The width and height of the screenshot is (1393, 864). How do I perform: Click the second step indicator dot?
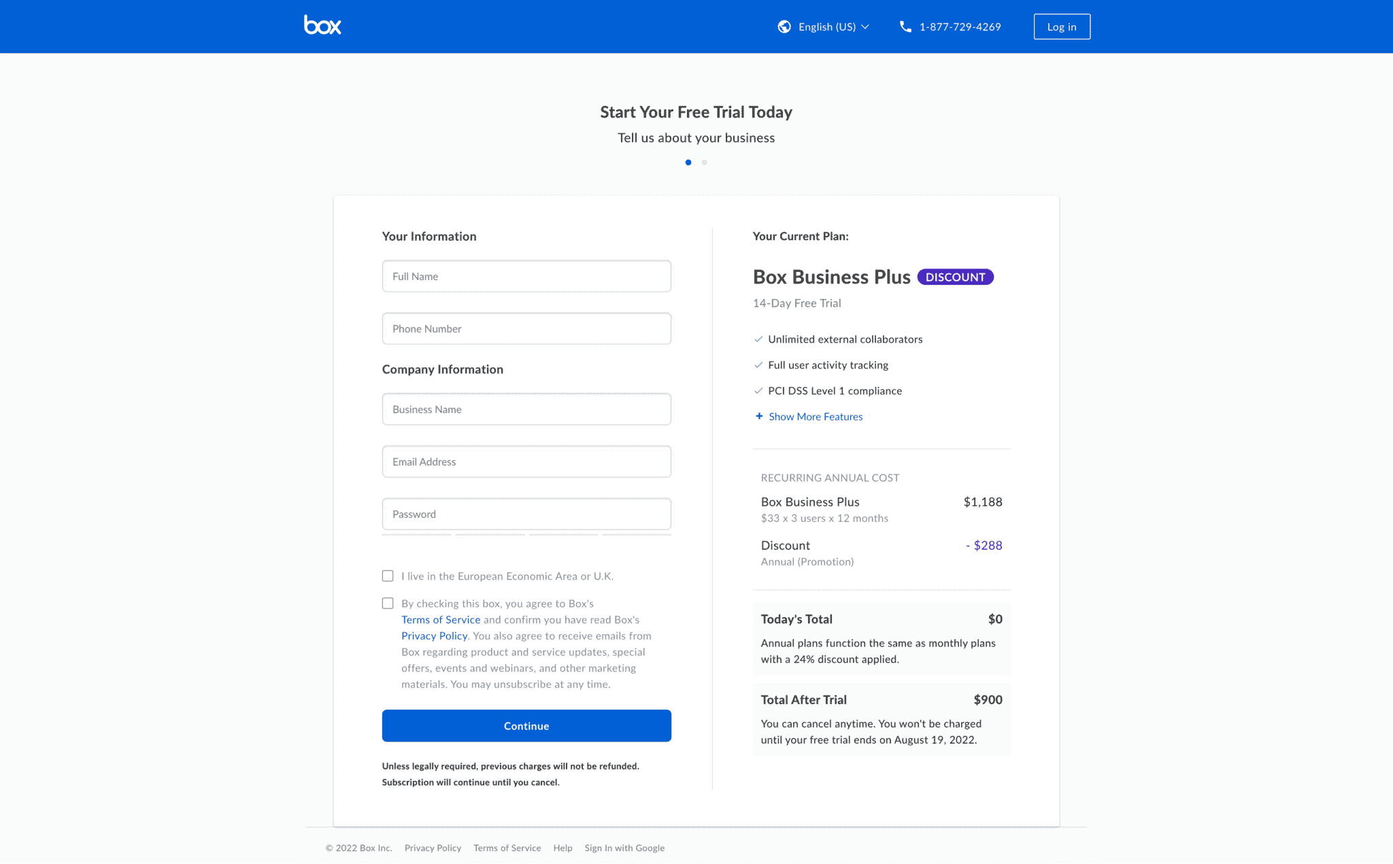tap(704, 162)
